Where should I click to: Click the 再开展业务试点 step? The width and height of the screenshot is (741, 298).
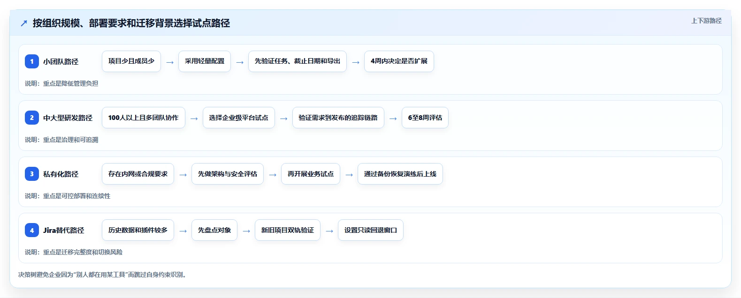(x=311, y=174)
